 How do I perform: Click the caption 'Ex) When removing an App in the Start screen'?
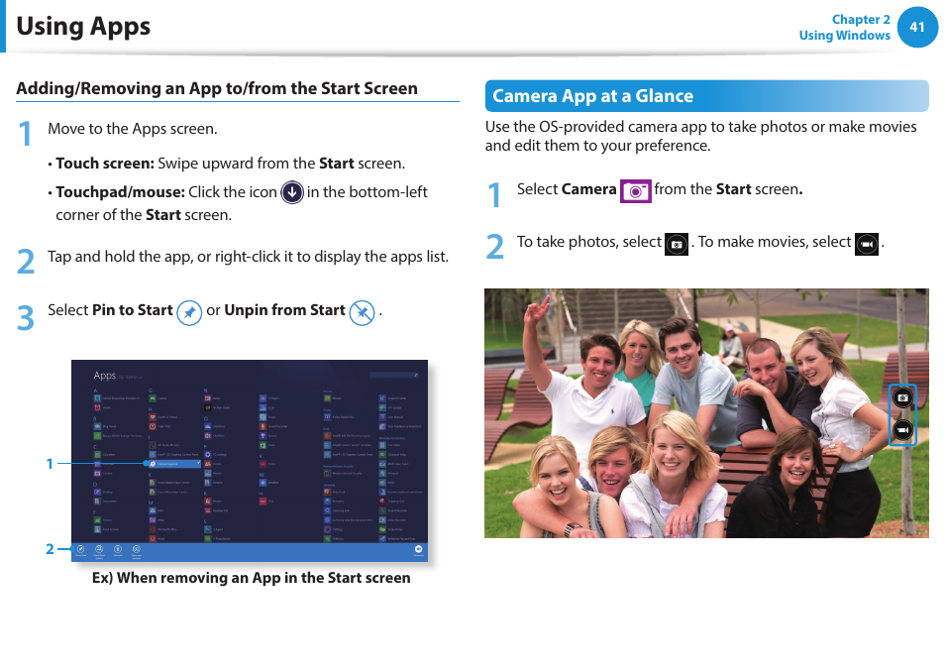252,578
